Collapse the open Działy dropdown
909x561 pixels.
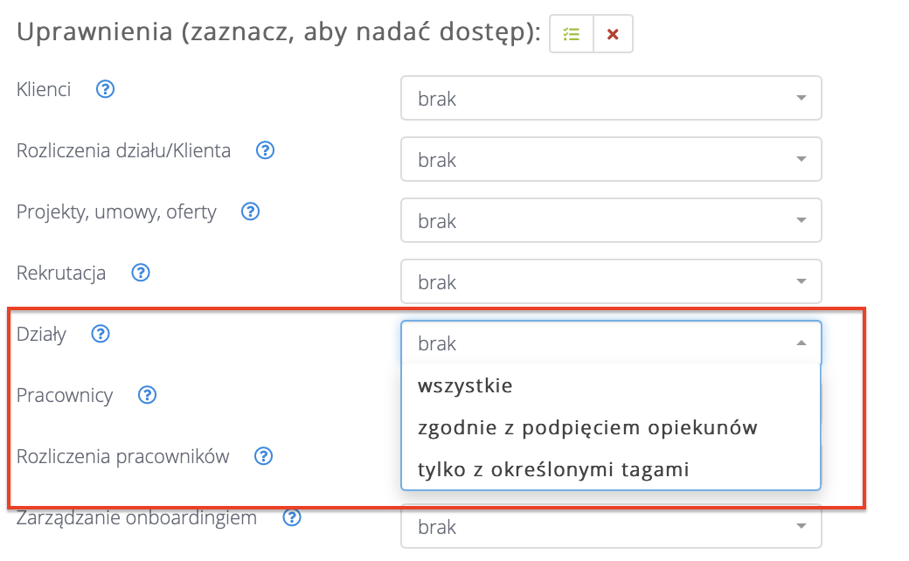coord(611,343)
